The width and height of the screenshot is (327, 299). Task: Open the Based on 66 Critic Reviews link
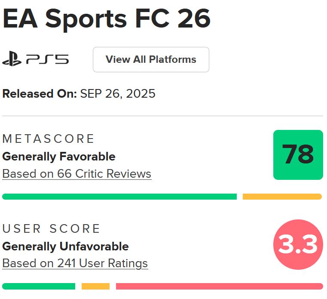[x=77, y=174]
